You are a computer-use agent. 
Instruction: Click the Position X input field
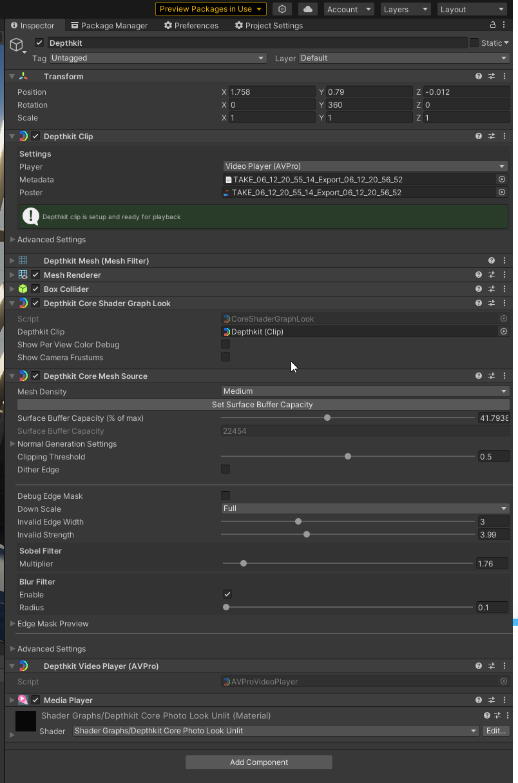point(273,92)
